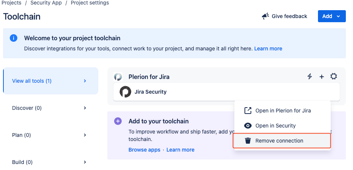353x170 pixels.
Task: Click Give feedback button
Action: 284,16
